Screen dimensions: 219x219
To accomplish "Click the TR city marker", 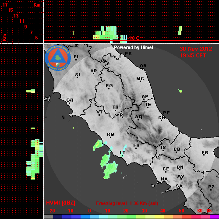I will [116, 108].
